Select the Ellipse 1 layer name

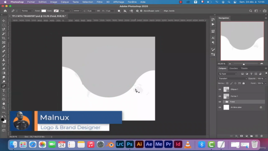click(x=234, y=89)
